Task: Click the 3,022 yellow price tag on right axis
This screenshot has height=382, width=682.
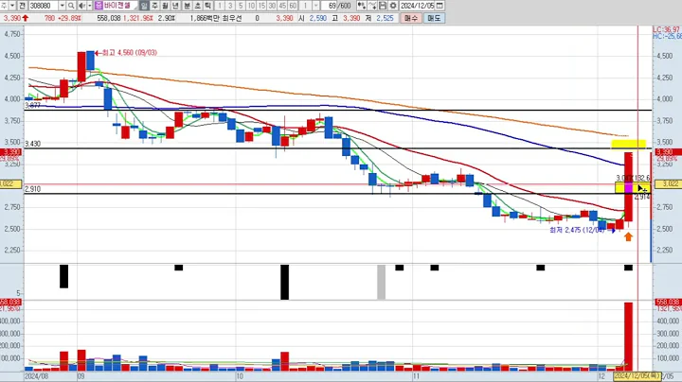Action: tap(669, 183)
